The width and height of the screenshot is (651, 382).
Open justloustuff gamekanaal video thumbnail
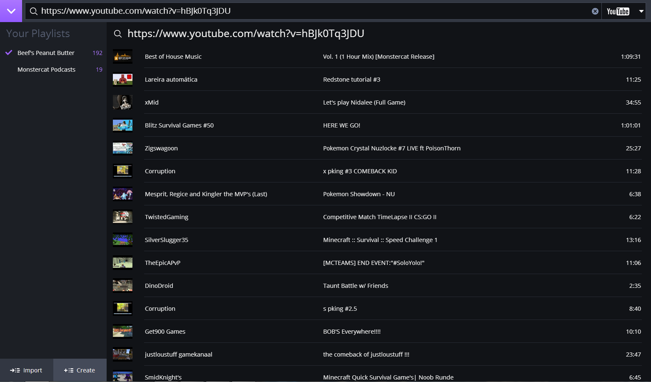coord(122,355)
